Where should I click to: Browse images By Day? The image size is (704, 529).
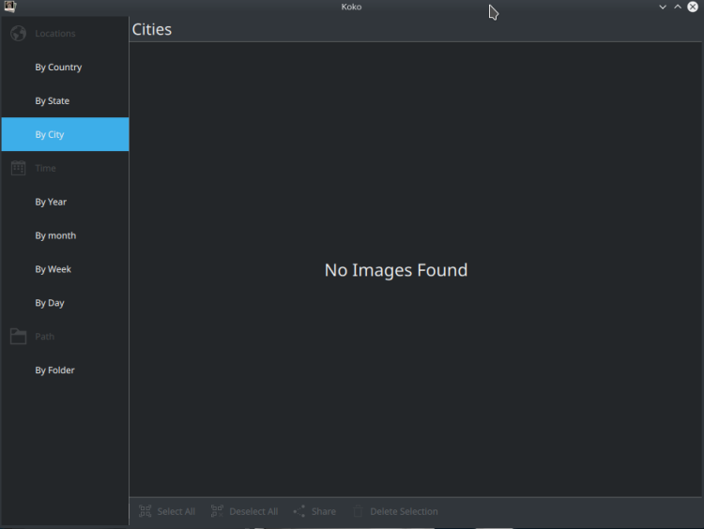point(65,302)
